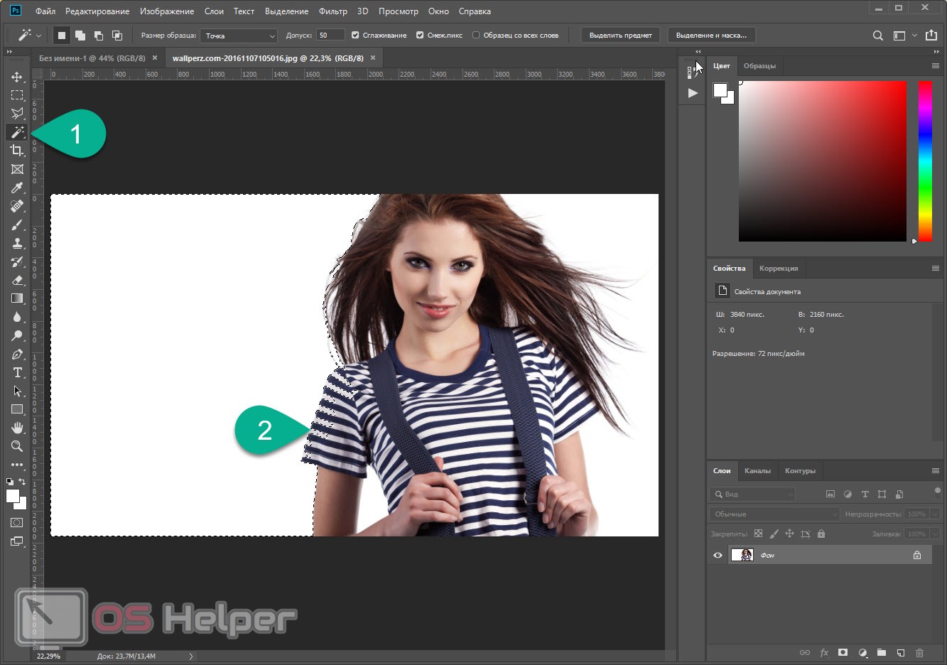
Task: Toggle layer filtering switch in Layers panel
Action: [938, 491]
